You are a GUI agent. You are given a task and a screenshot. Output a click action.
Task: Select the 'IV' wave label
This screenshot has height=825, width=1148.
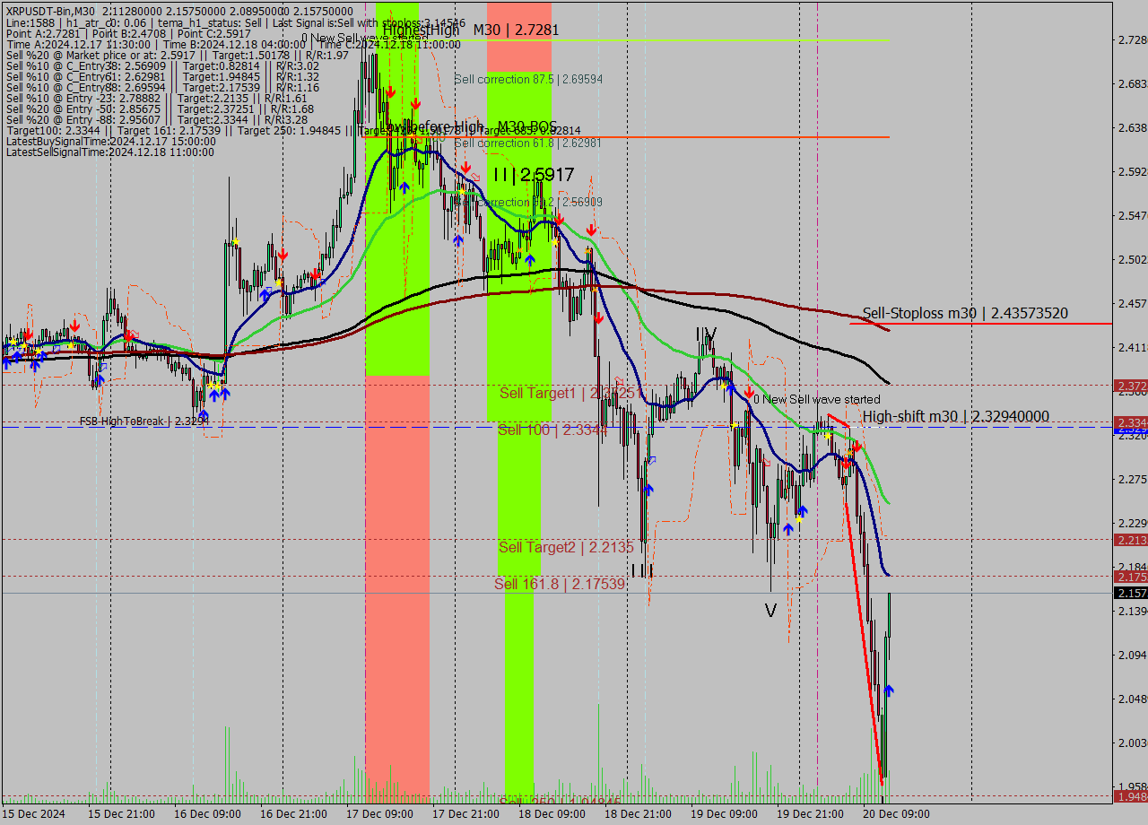[x=707, y=334]
